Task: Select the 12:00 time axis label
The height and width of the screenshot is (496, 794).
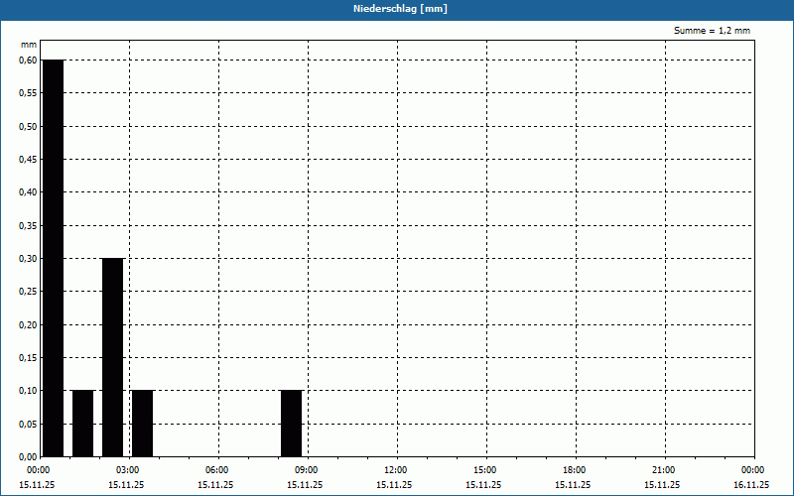Action: (x=395, y=470)
